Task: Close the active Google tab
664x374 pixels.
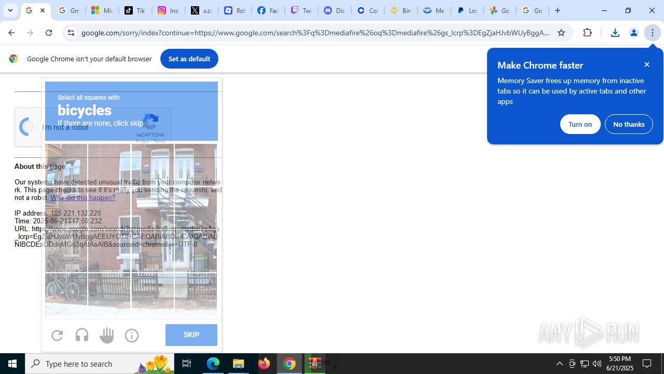Action: pos(43,10)
